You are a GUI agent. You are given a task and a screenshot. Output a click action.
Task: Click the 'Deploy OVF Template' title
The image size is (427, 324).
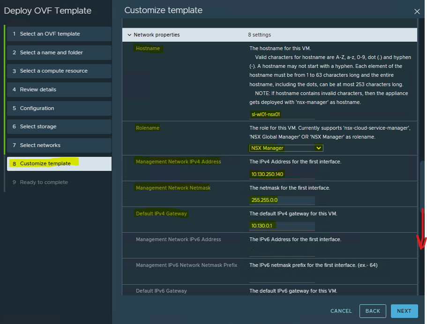[x=48, y=11]
